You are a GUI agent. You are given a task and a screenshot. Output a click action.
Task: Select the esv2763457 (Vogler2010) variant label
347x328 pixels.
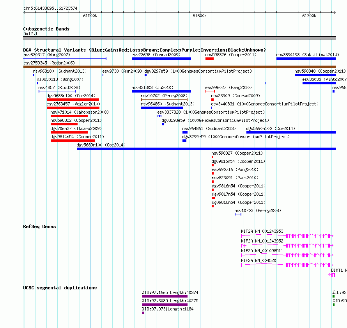[73, 104]
